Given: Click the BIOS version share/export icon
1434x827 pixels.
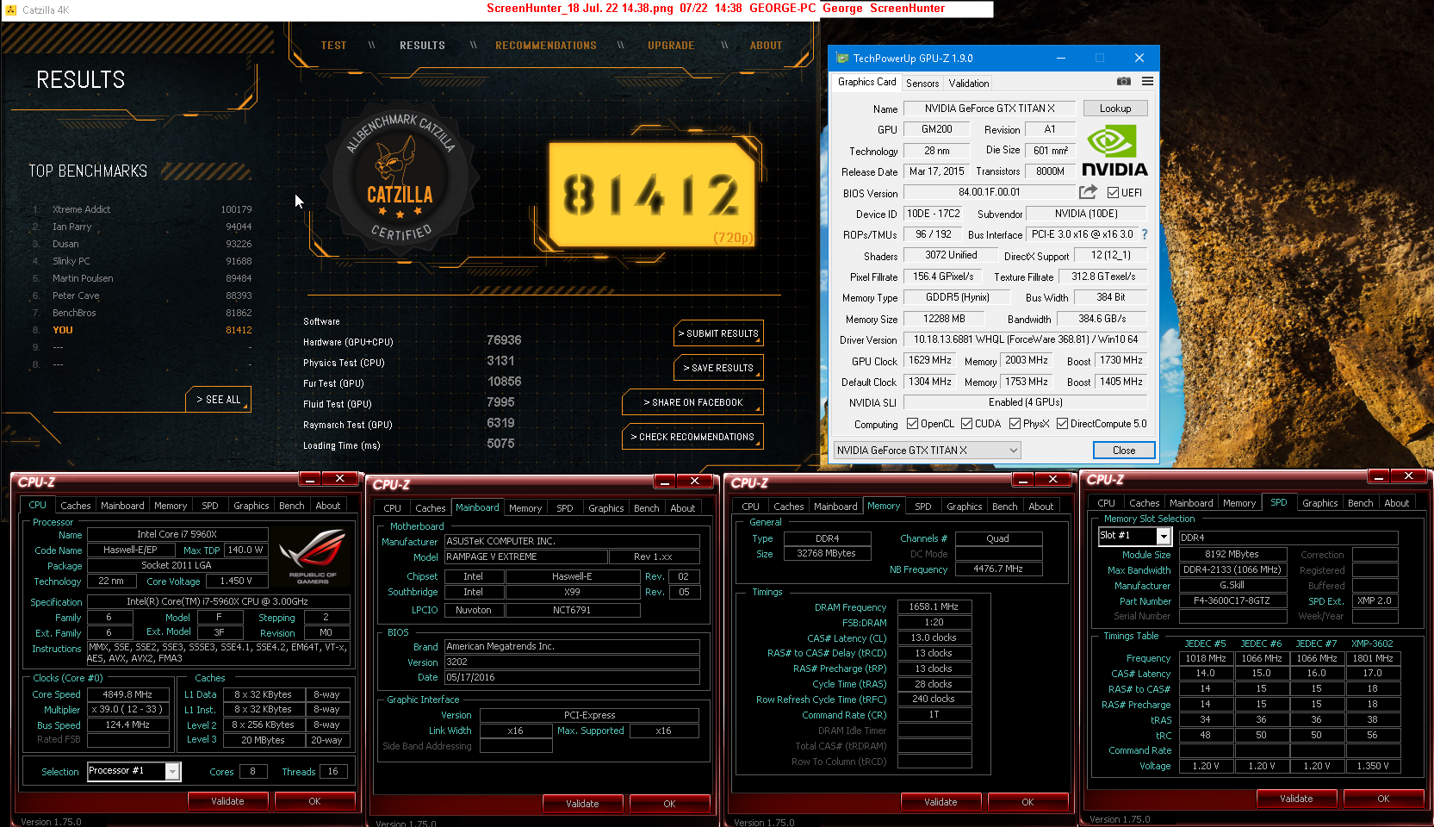Looking at the screenshot, I should point(1088,192).
